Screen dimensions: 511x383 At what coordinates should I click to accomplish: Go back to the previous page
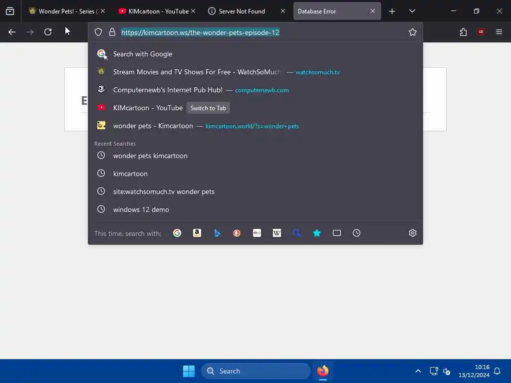pos(12,32)
